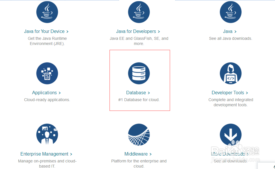Click the Java for Developers coffee cup icon
The image size is (275, 169).
point(139,12)
